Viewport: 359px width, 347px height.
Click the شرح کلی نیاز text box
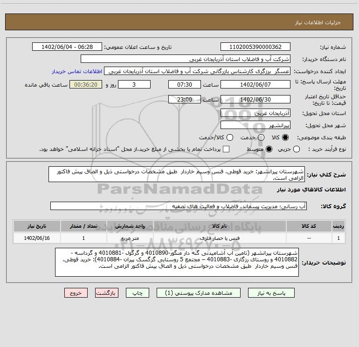[x=177, y=175]
